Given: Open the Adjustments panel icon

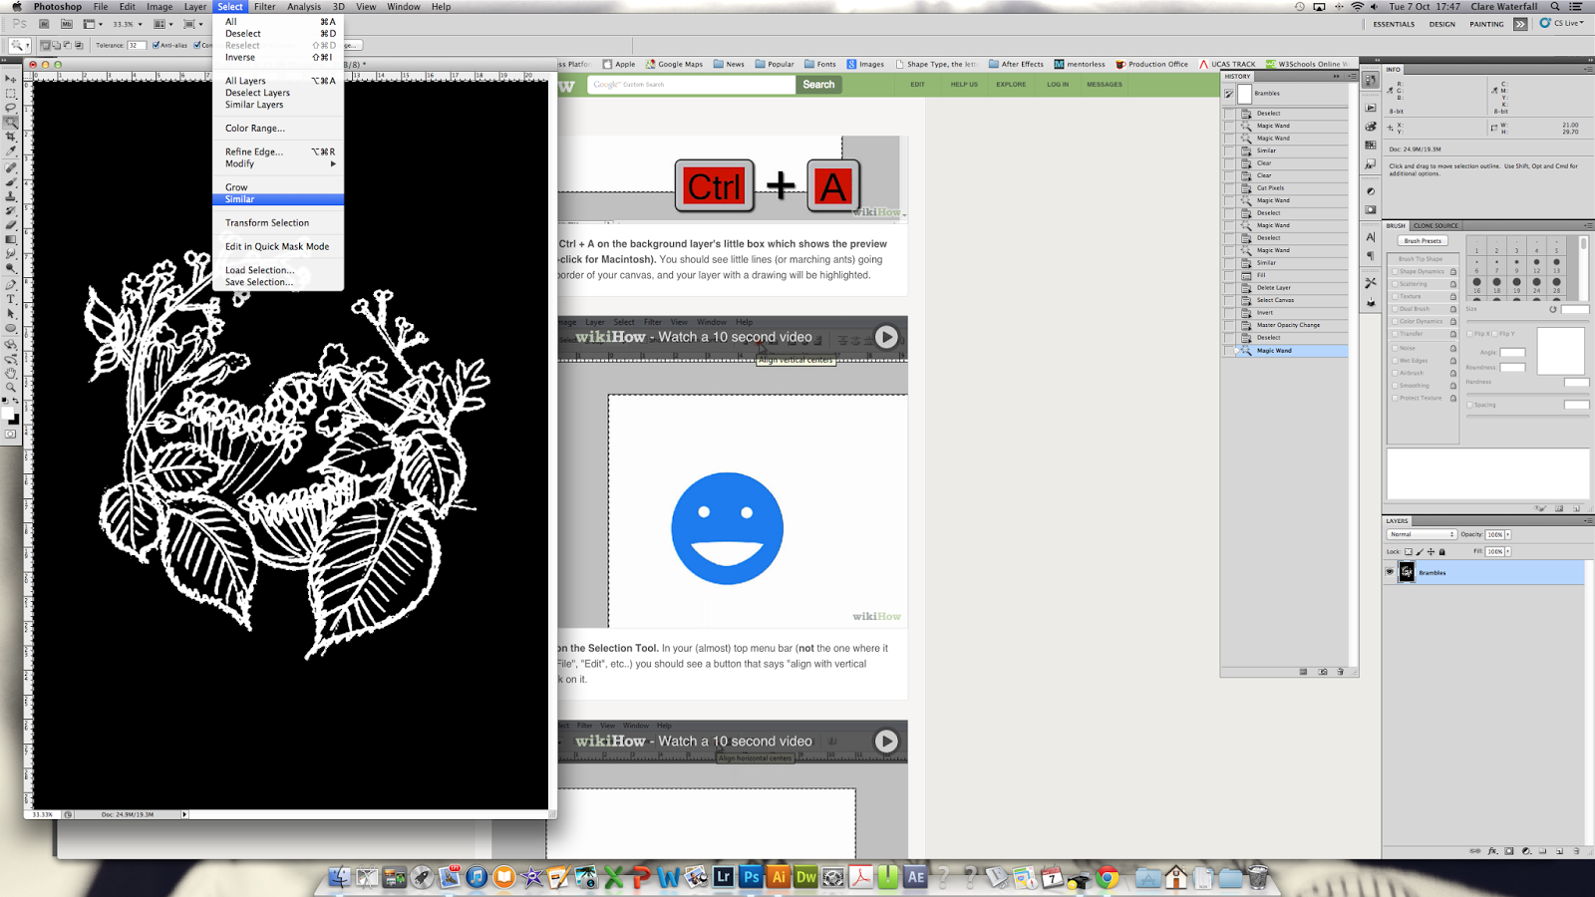Looking at the screenshot, I should pos(1371,191).
